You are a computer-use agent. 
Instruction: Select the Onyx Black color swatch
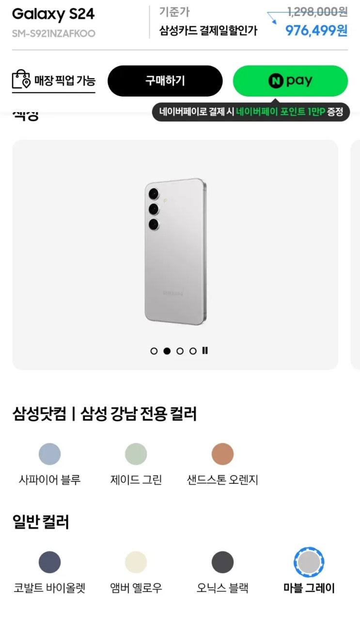coord(222,562)
